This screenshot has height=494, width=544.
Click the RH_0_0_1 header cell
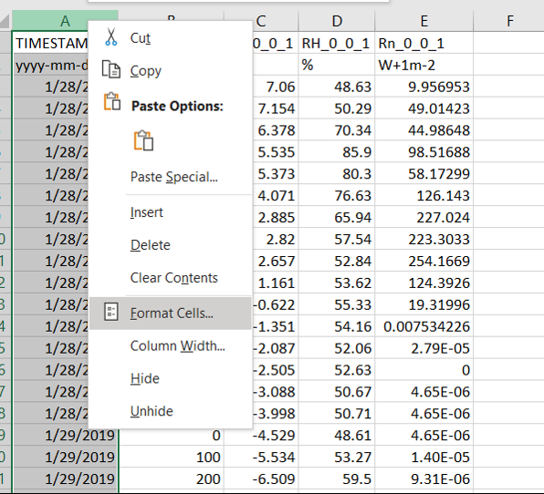point(336,43)
